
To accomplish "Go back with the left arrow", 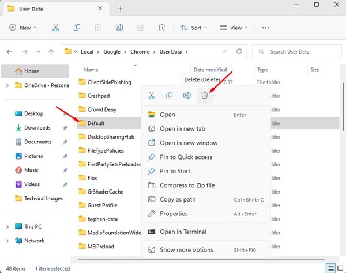I will [x=9, y=52].
